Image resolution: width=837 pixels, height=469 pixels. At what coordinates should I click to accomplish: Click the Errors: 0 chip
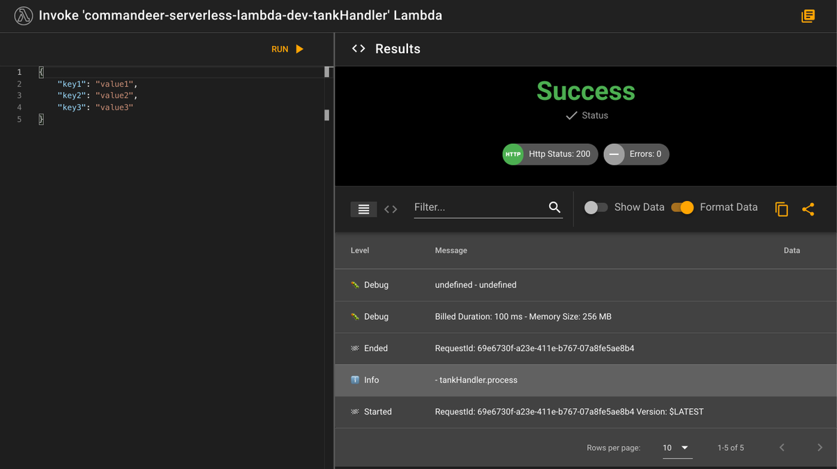coord(636,154)
